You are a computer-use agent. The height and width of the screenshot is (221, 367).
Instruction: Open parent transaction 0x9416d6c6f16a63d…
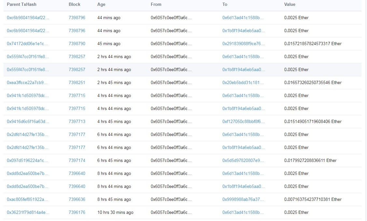click(28, 122)
